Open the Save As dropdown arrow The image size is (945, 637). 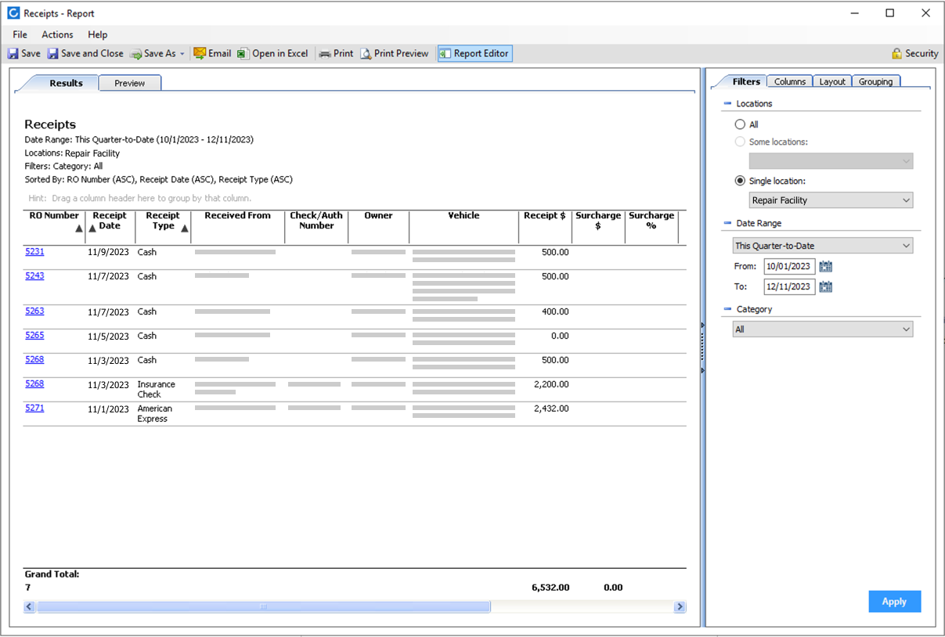click(x=182, y=54)
